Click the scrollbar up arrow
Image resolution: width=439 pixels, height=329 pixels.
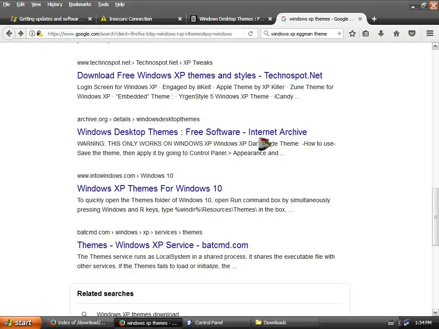click(436, 46)
